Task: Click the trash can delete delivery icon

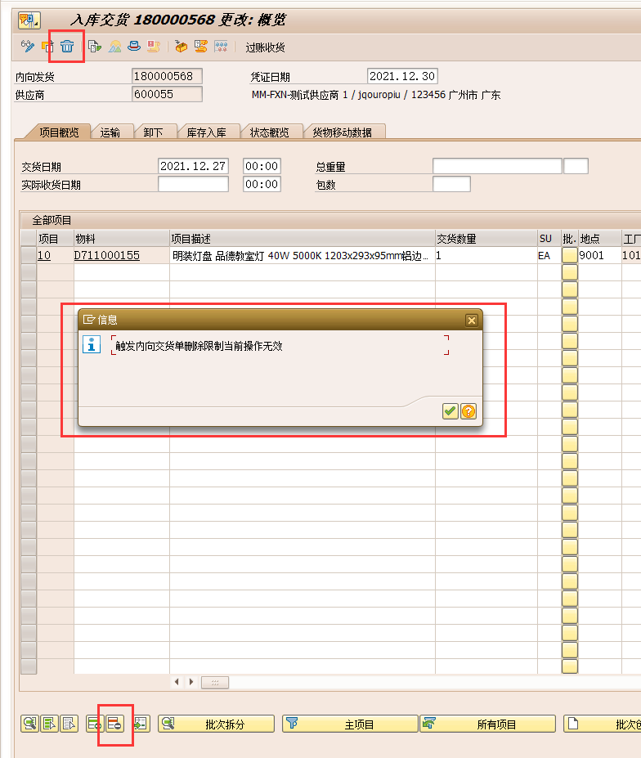Action: (x=67, y=47)
